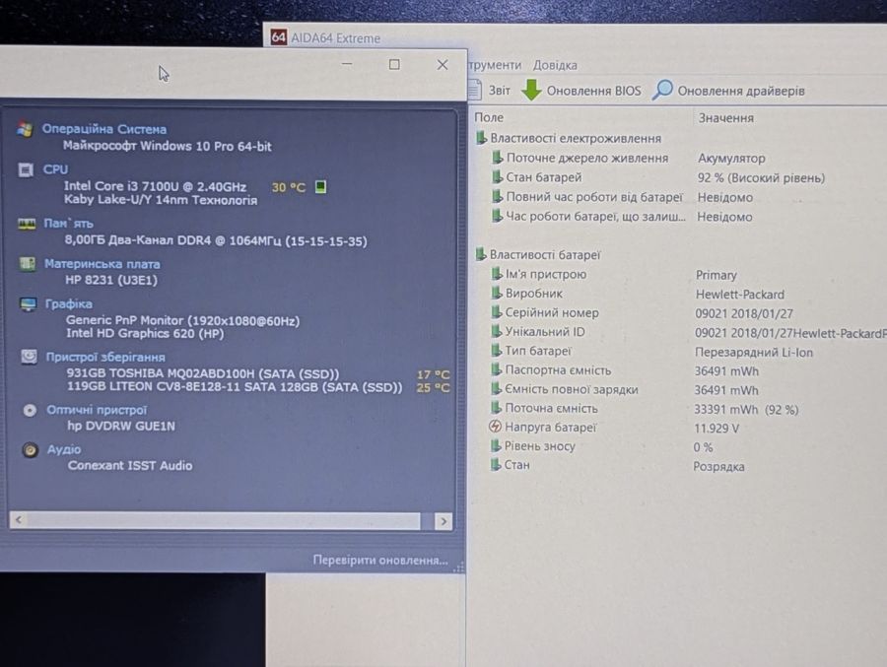887x667 pixels.
Task: Click the left scroll arrow of horizontal scrollbar
Action: point(19,520)
